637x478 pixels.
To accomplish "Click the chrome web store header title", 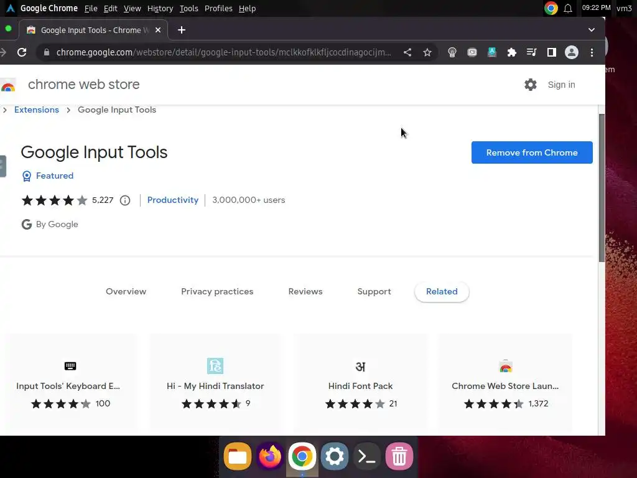I will pyautogui.click(x=84, y=85).
